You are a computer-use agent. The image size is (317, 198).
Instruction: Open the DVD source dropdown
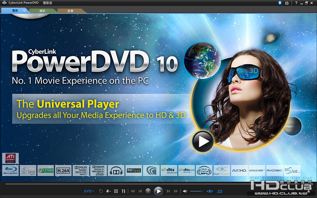[89, 191]
